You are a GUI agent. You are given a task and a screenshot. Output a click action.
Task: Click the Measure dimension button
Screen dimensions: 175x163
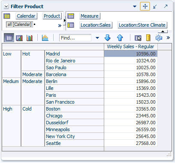click(90, 16)
